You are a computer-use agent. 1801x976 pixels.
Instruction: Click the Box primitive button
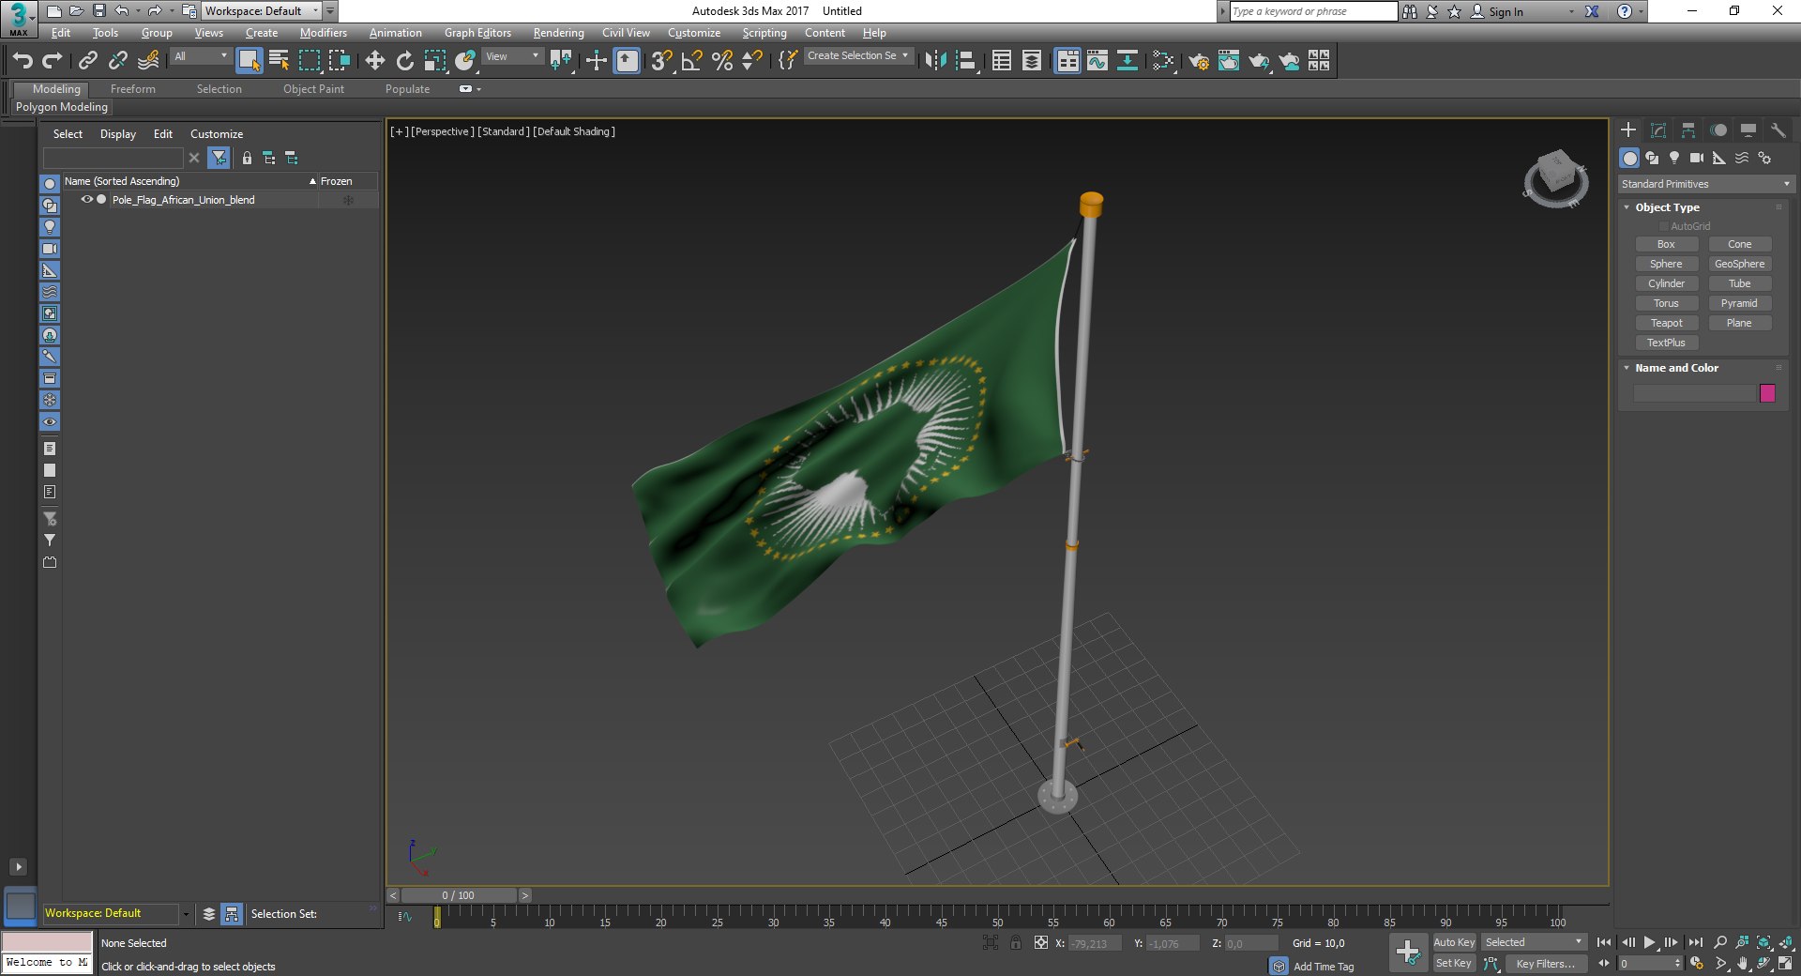click(x=1666, y=244)
